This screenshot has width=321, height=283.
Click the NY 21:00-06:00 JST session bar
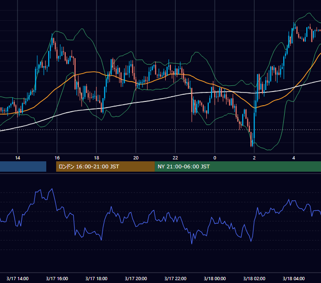[237, 166]
